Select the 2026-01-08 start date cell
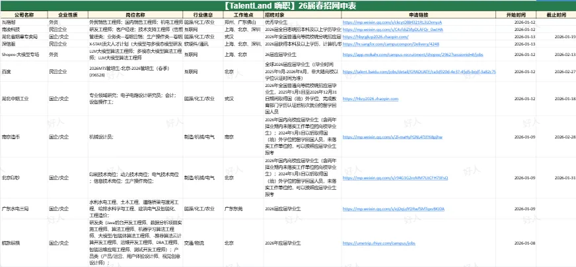Viewport: 576px width, 267px height. point(516,243)
